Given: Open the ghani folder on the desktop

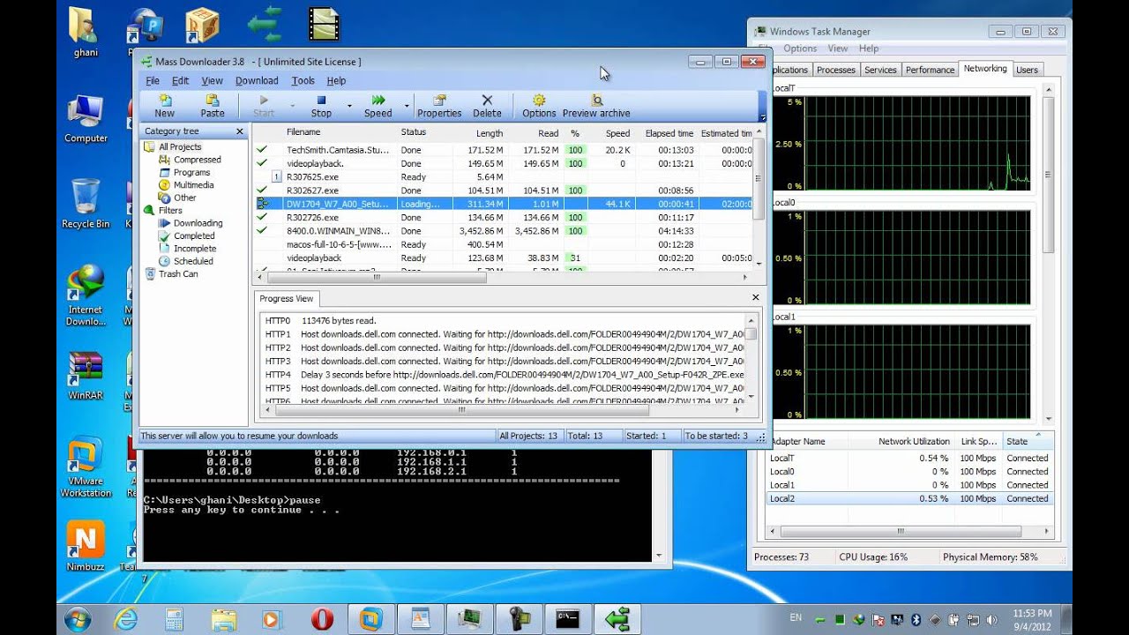Looking at the screenshot, I should coord(86,34).
